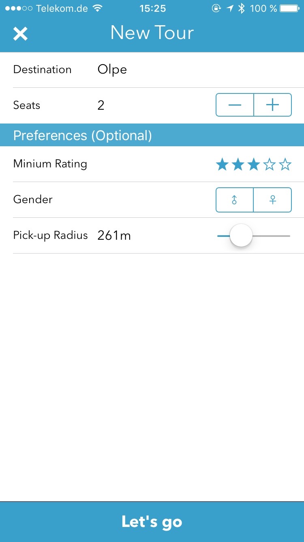304x542 pixels.
Task: Set minimum rating to four stars
Action: 270,165
